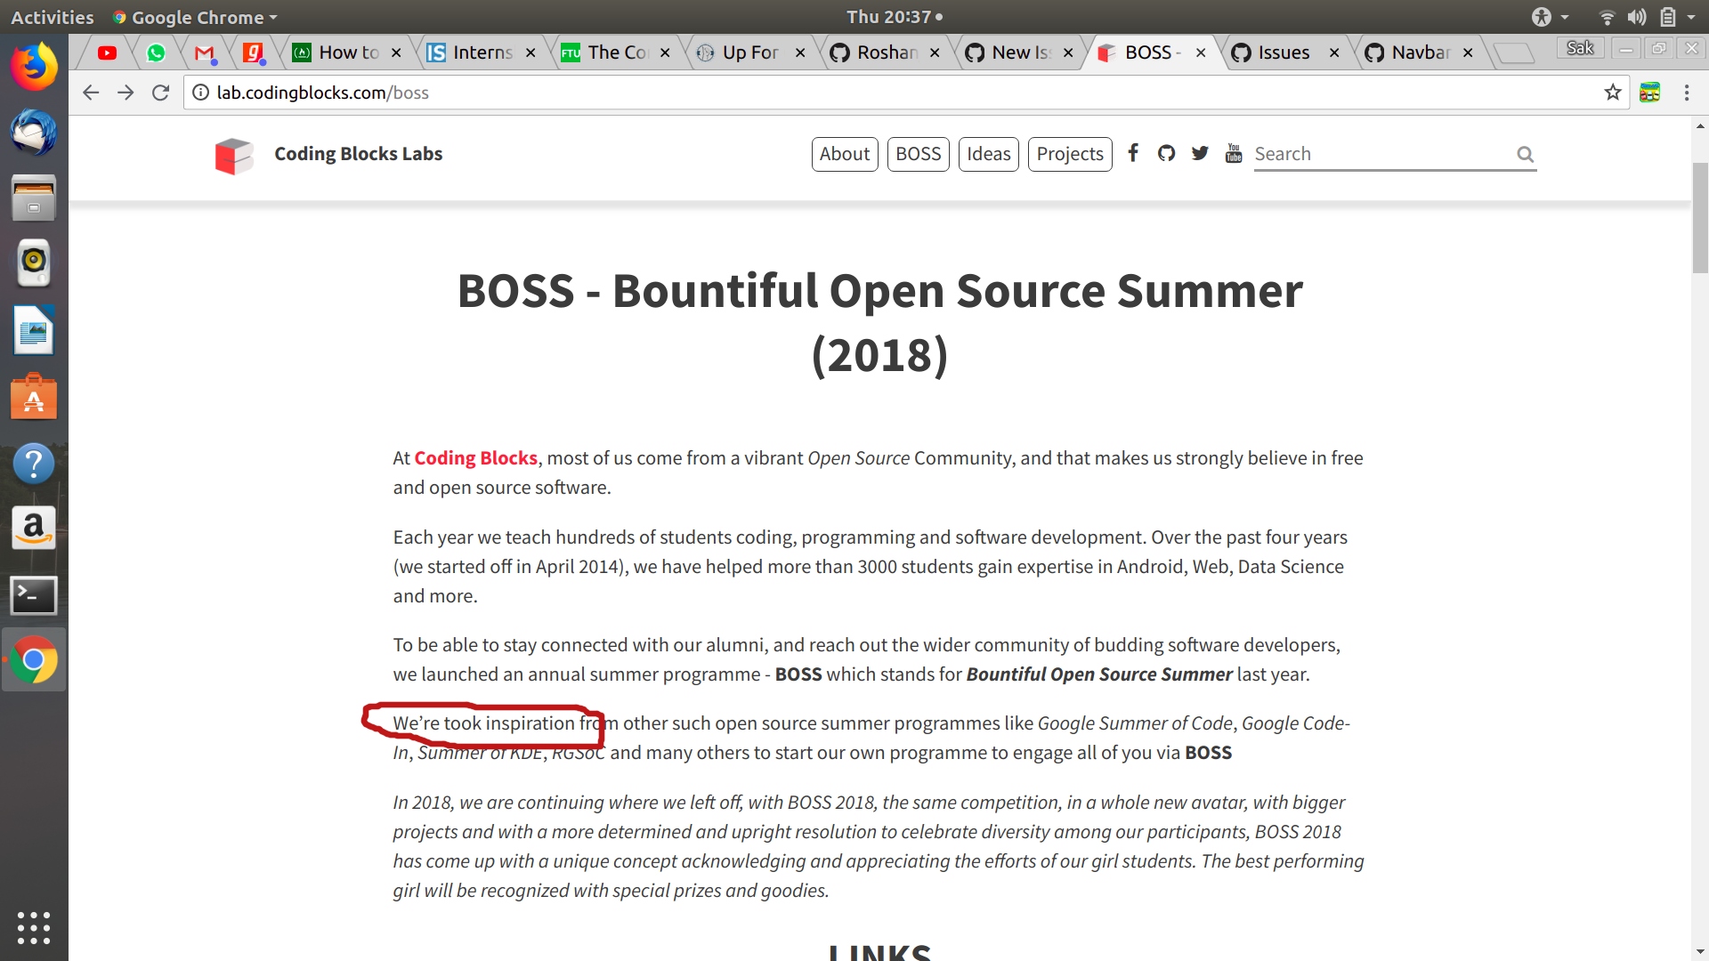The width and height of the screenshot is (1709, 961).
Task: Open the Activities overview
Action: point(52,17)
